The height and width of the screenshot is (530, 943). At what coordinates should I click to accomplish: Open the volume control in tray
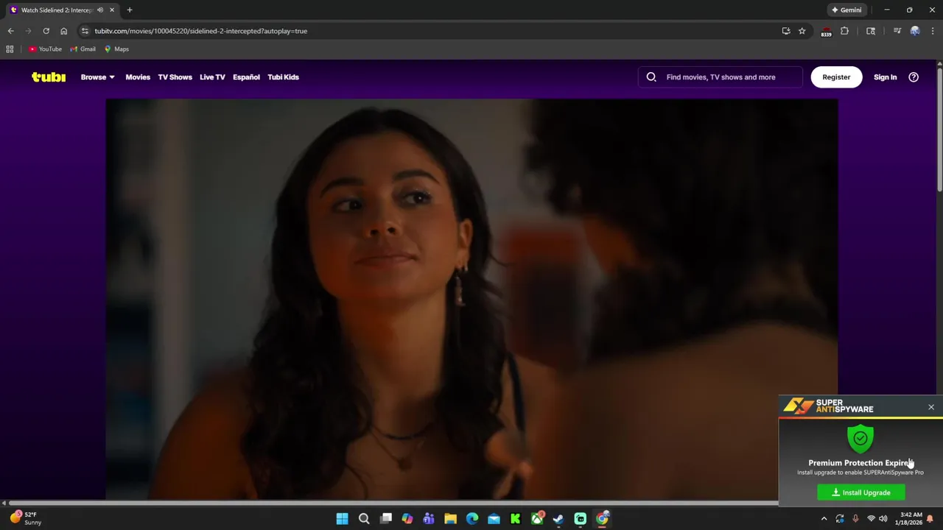[x=883, y=519]
